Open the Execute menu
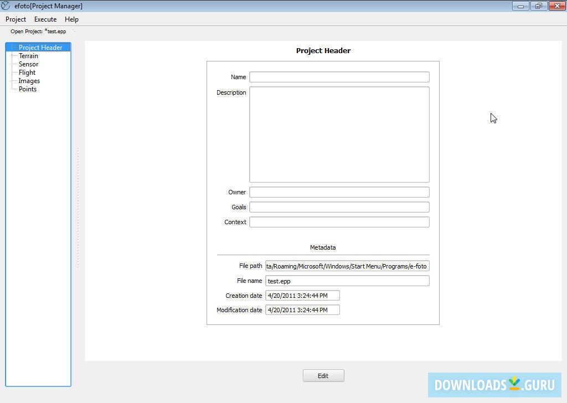This screenshot has height=403, width=567. [x=45, y=19]
